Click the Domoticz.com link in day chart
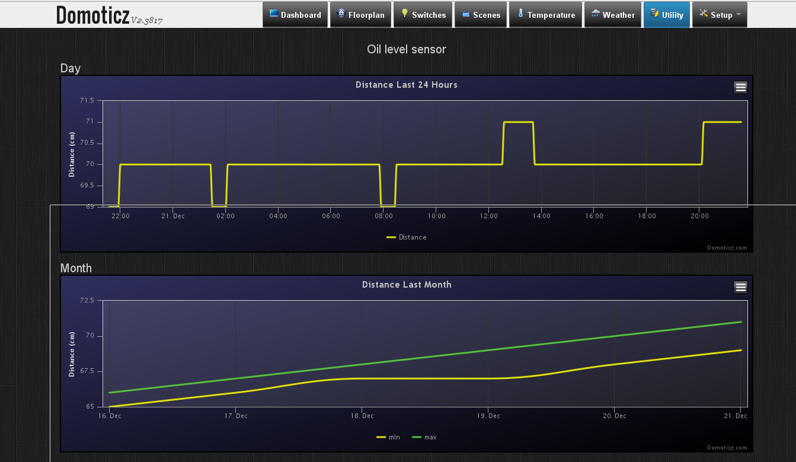Image resolution: width=796 pixels, height=462 pixels. (727, 248)
